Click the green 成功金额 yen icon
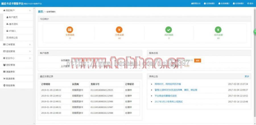 pyautogui.click(x=218, y=30)
